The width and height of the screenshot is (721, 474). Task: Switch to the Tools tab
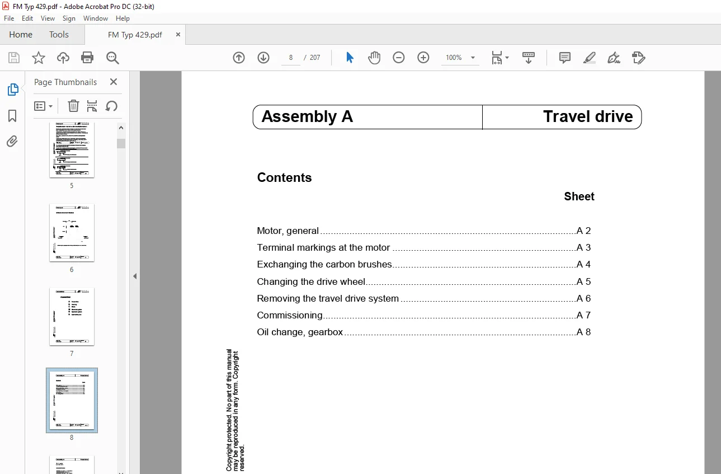click(x=59, y=35)
